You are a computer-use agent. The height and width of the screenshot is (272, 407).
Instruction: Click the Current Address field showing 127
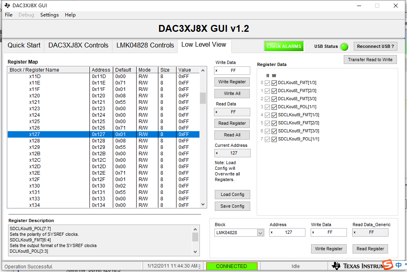click(233, 153)
